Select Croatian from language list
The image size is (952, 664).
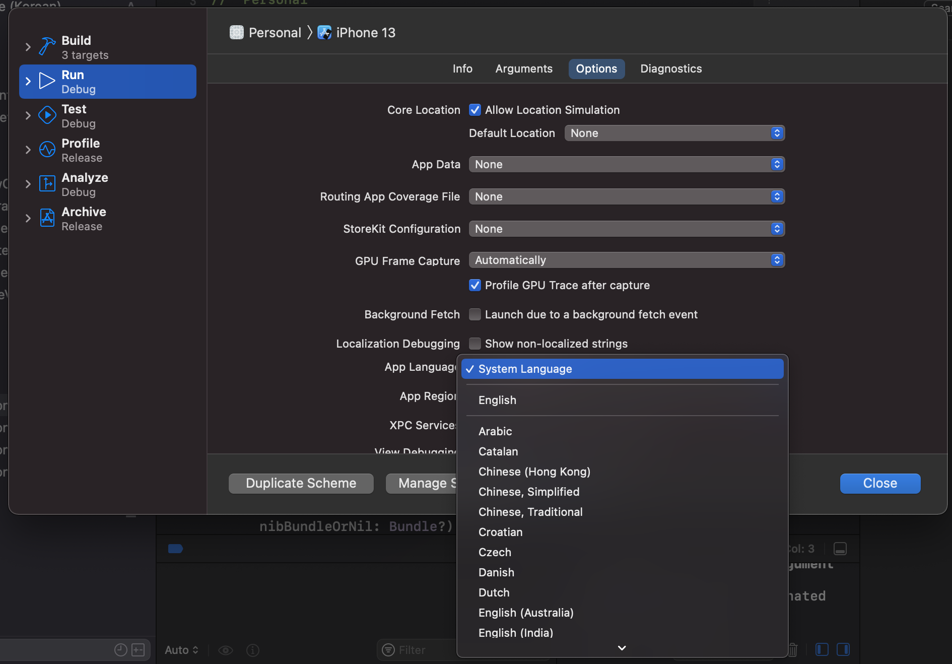point(622,532)
